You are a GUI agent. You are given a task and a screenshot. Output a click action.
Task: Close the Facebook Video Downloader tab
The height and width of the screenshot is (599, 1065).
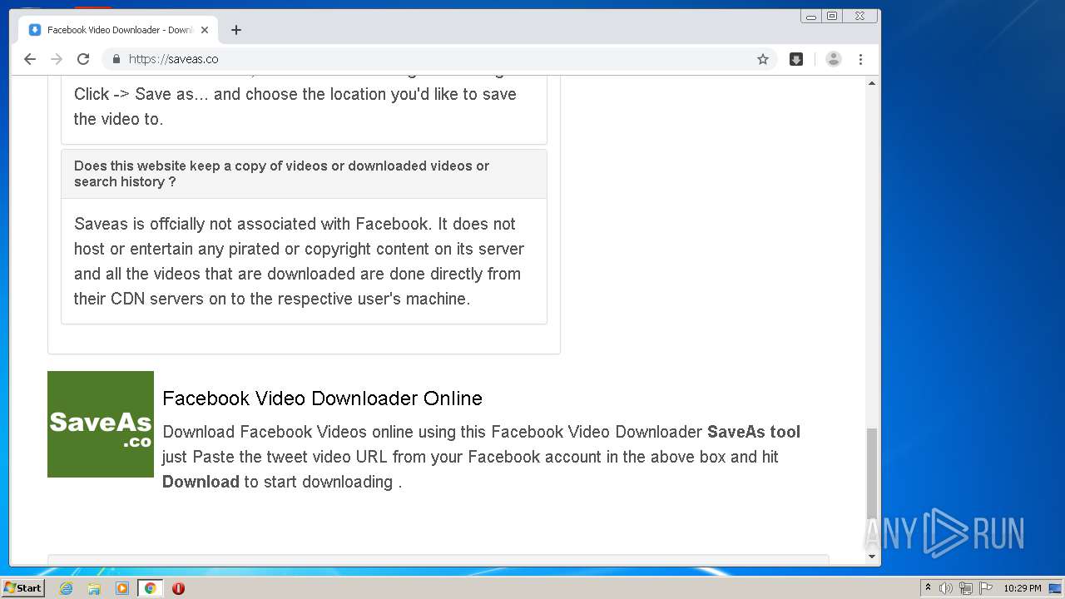(x=205, y=30)
